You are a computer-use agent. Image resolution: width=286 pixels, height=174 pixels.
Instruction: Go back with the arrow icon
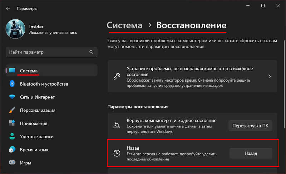(8, 8)
